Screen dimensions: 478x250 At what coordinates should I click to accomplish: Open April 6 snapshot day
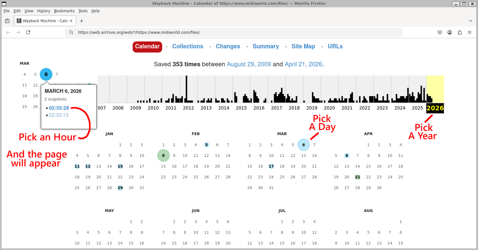347,156
